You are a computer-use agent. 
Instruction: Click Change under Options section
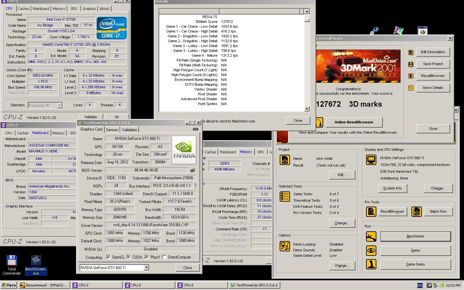tap(342, 266)
